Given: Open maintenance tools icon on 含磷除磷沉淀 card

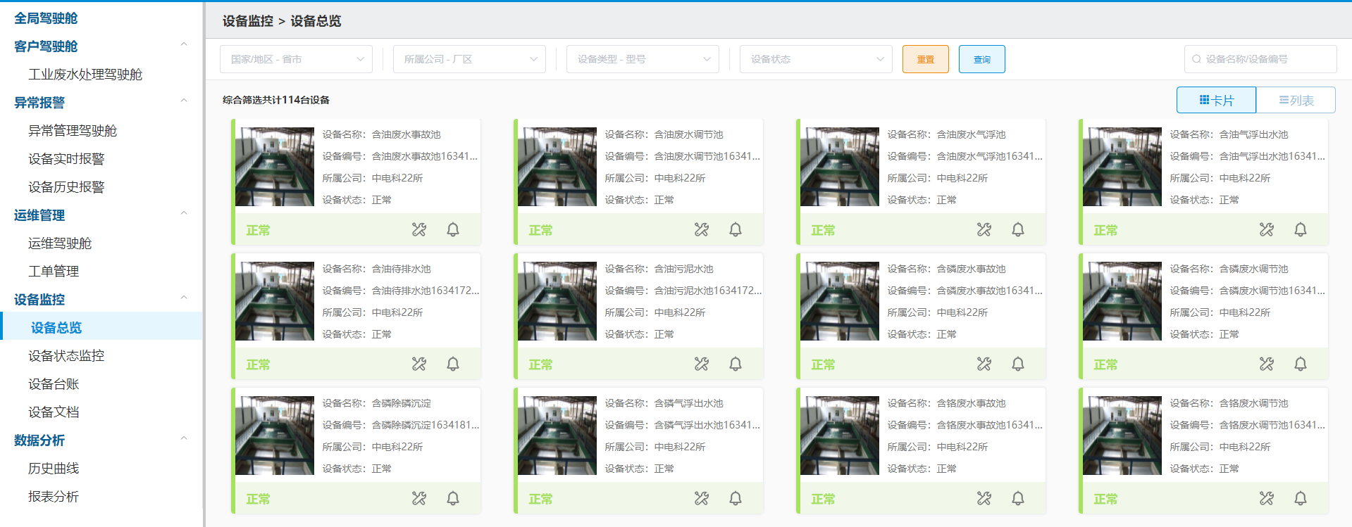Looking at the screenshot, I should [419, 498].
